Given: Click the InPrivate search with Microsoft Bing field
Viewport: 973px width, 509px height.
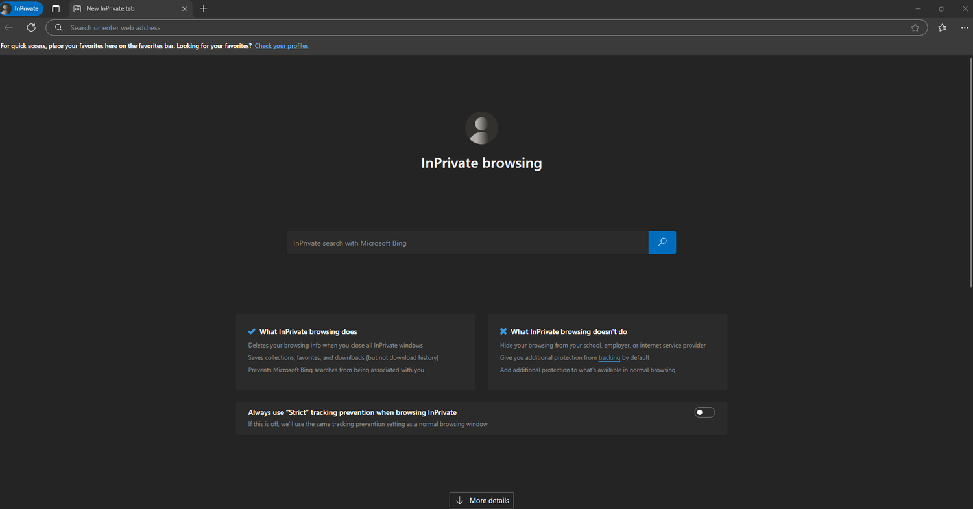Looking at the screenshot, I should pyautogui.click(x=467, y=243).
